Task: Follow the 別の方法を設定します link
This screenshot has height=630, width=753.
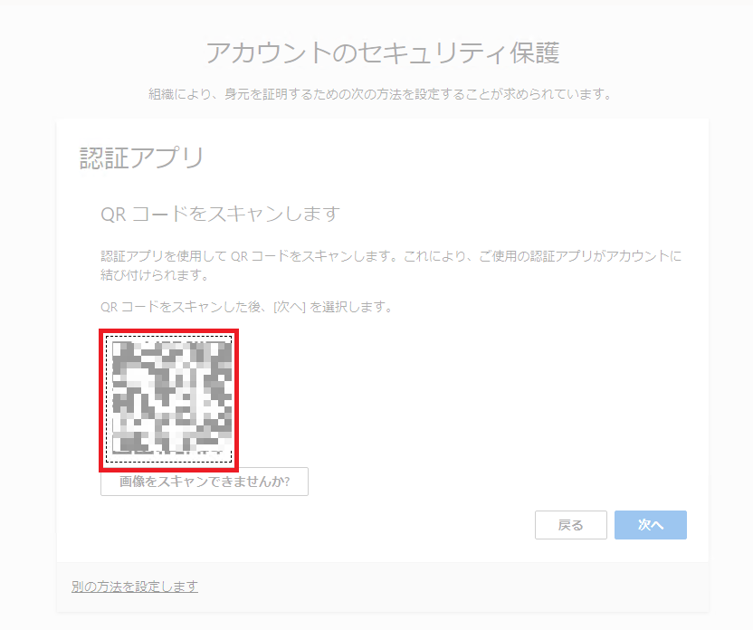Action: pyautogui.click(x=135, y=587)
